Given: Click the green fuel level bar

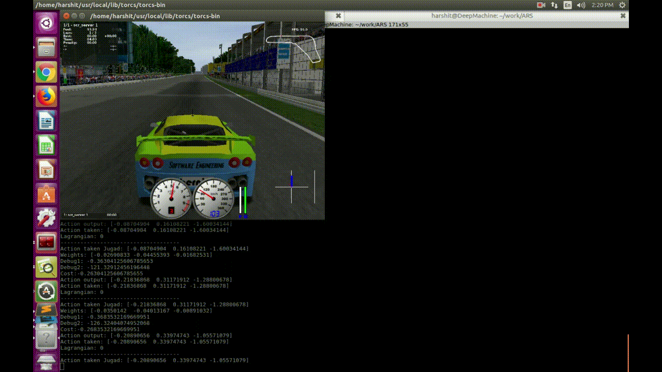Looking at the screenshot, I should click(x=245, y=202).
